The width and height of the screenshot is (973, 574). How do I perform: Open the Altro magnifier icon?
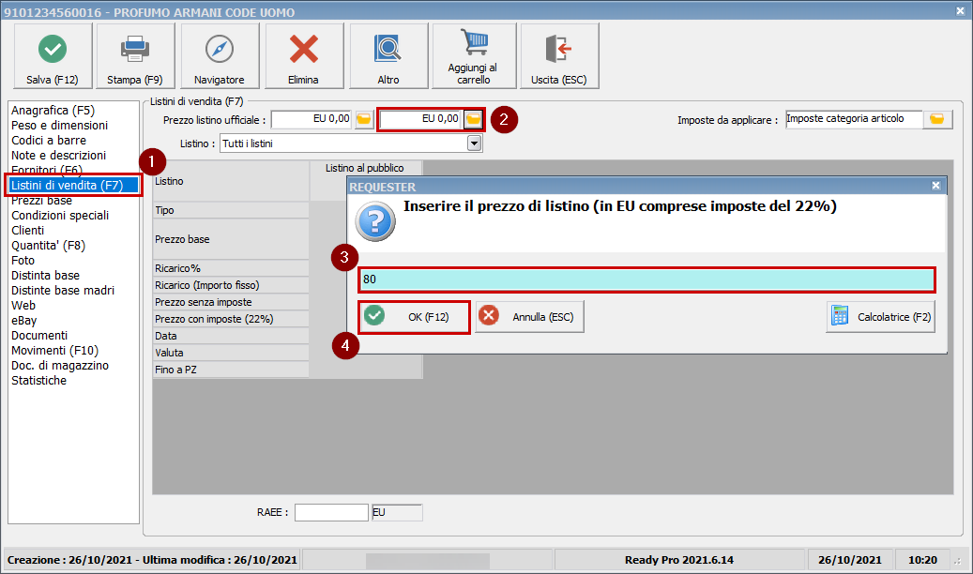click(x=388, y=49)
